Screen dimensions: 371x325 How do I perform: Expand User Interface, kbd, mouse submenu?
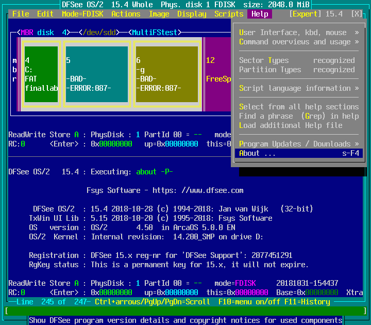coord(299,32)
